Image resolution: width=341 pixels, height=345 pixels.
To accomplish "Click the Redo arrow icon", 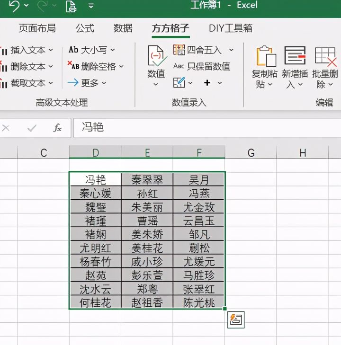I will 43,6.
